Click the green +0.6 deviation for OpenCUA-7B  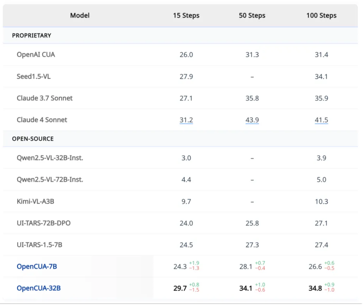(329, 263)
